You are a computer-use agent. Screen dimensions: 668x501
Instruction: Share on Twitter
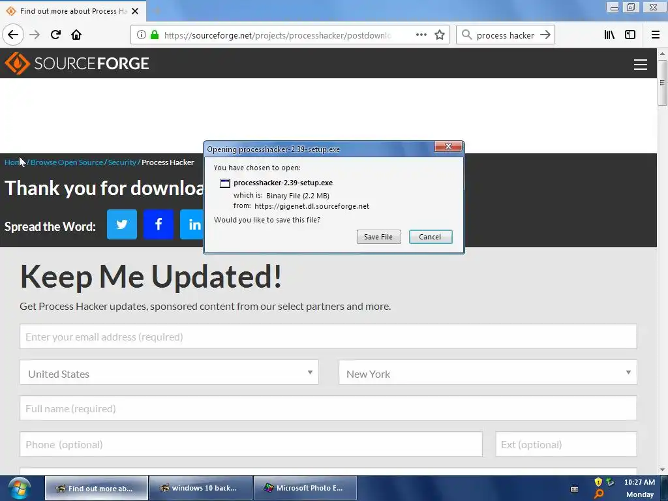[122, 224]
